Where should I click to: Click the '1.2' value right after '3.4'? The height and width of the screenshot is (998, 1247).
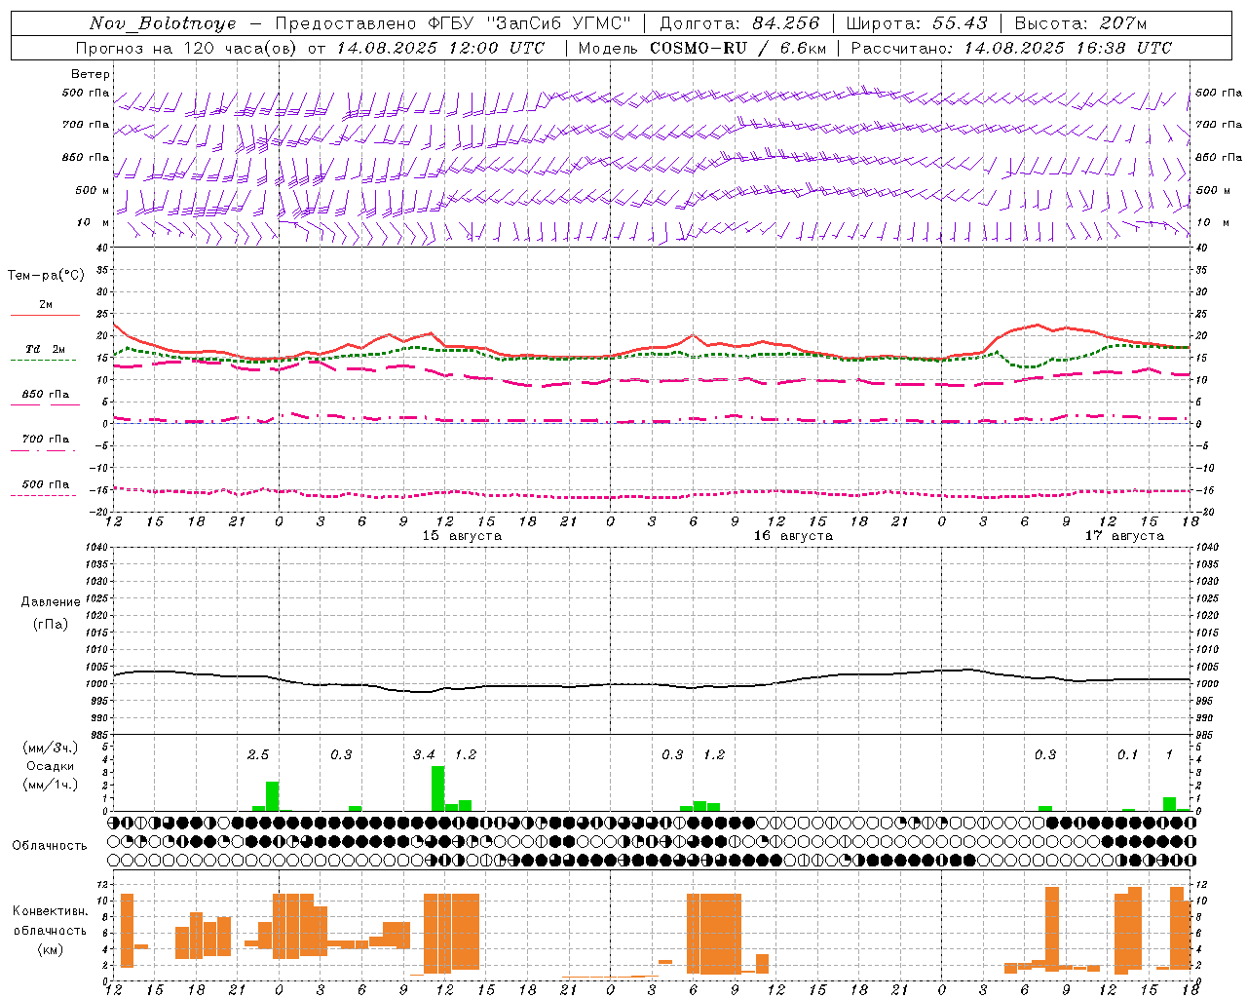click(466, 754)
